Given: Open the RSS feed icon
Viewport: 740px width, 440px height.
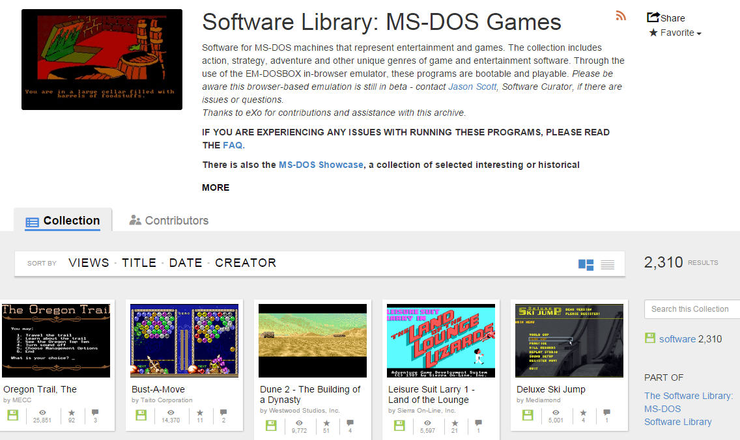Looking at the screenshot, I should pos(621,16).
